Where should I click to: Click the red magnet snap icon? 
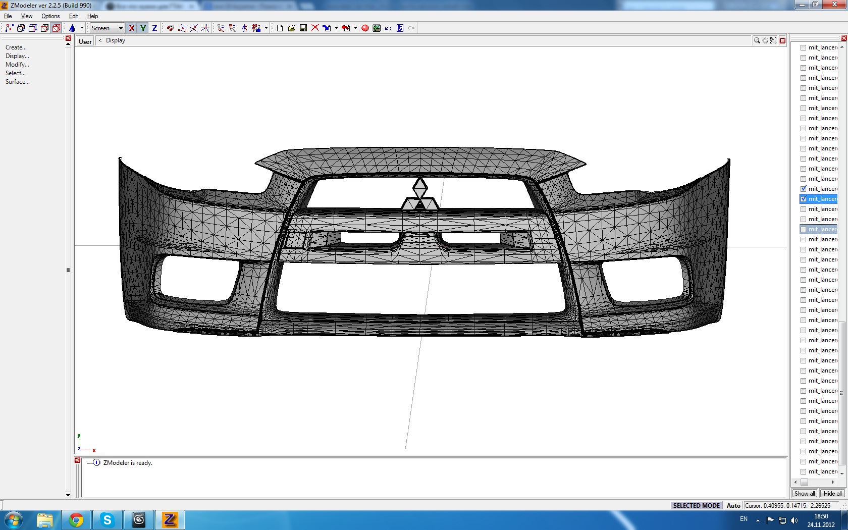170,28
